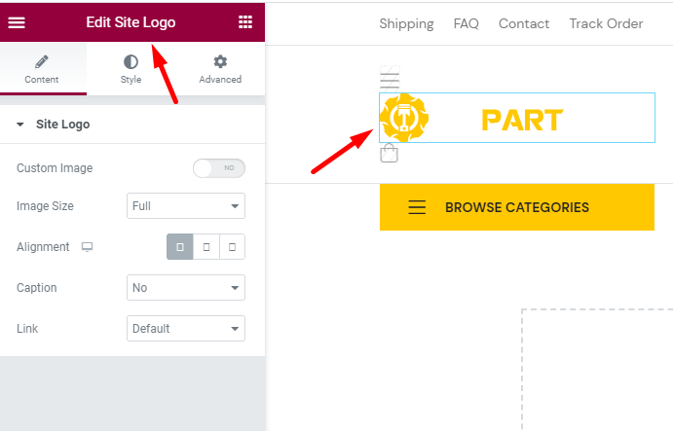The height and width of the screenshot is (431, 673).
Task: Click the gear piston site logo image
Action: pos(404,118)
